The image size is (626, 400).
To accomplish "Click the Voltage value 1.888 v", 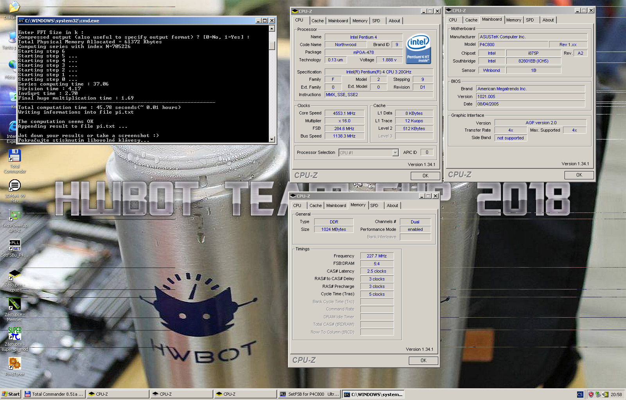I will [389, 60].
